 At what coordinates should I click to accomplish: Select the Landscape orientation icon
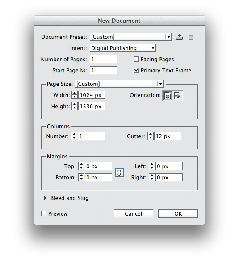177,96
